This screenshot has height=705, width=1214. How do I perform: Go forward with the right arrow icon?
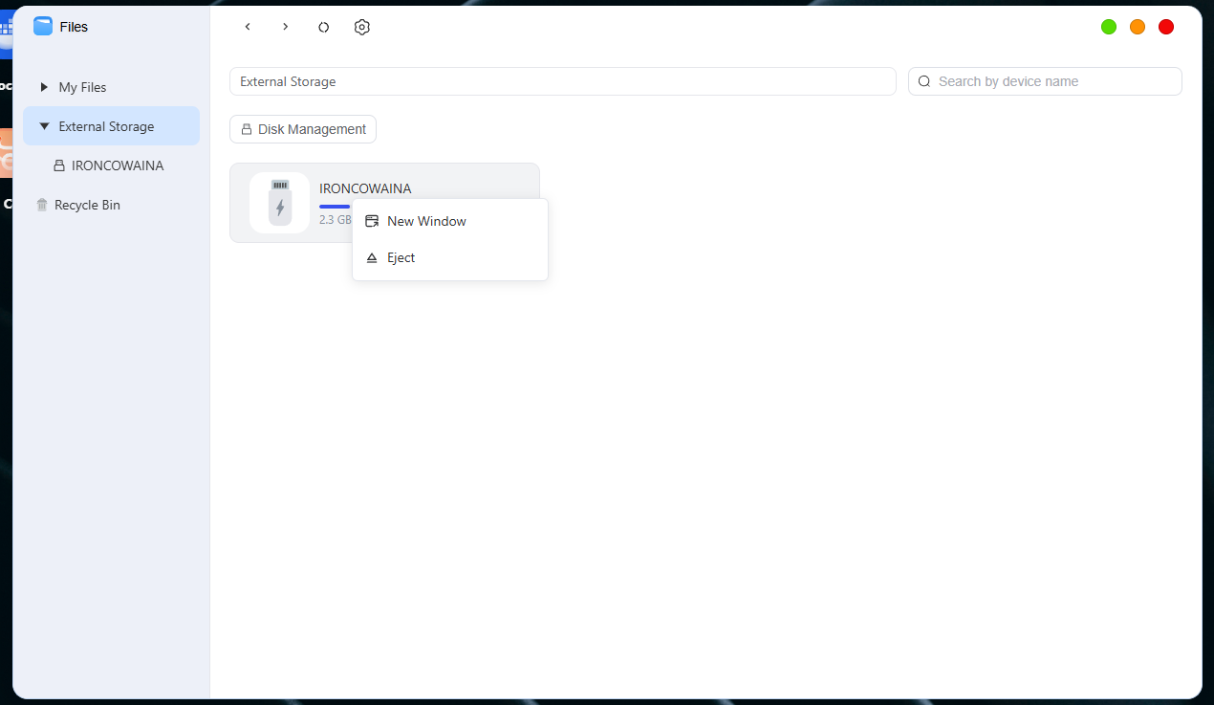pos(285,27)
